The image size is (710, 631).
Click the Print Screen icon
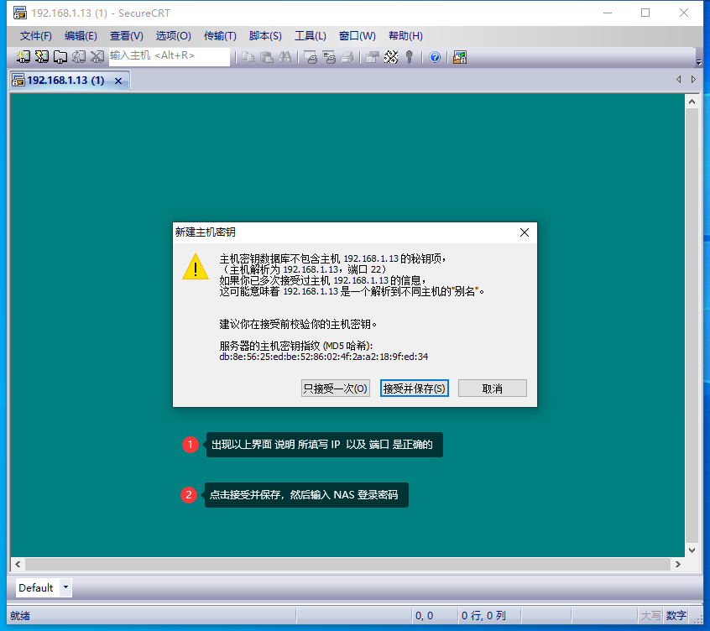(x=311, y=57)
